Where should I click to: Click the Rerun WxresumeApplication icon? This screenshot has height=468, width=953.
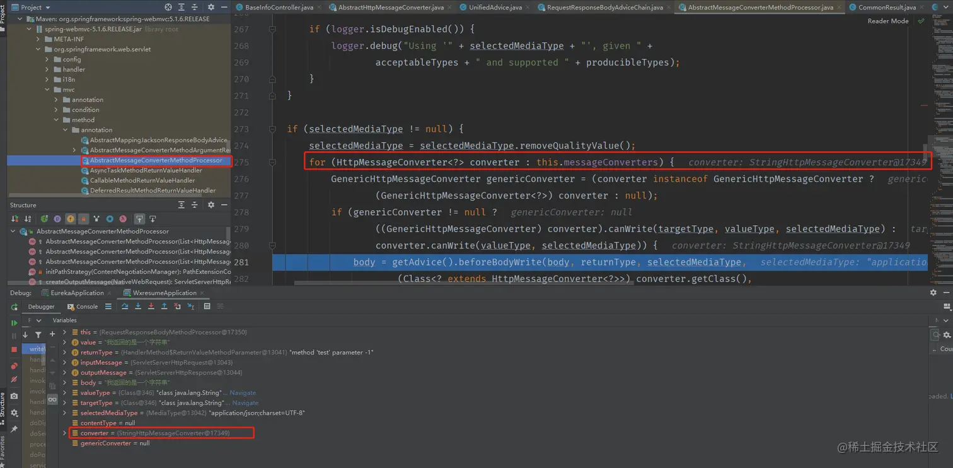coord(14,307)
